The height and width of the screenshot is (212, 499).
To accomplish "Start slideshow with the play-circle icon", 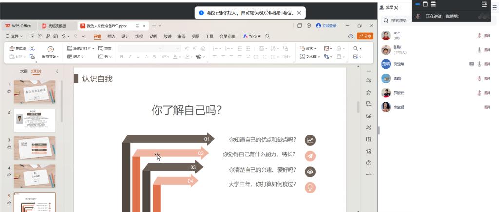I will (50, 49).
